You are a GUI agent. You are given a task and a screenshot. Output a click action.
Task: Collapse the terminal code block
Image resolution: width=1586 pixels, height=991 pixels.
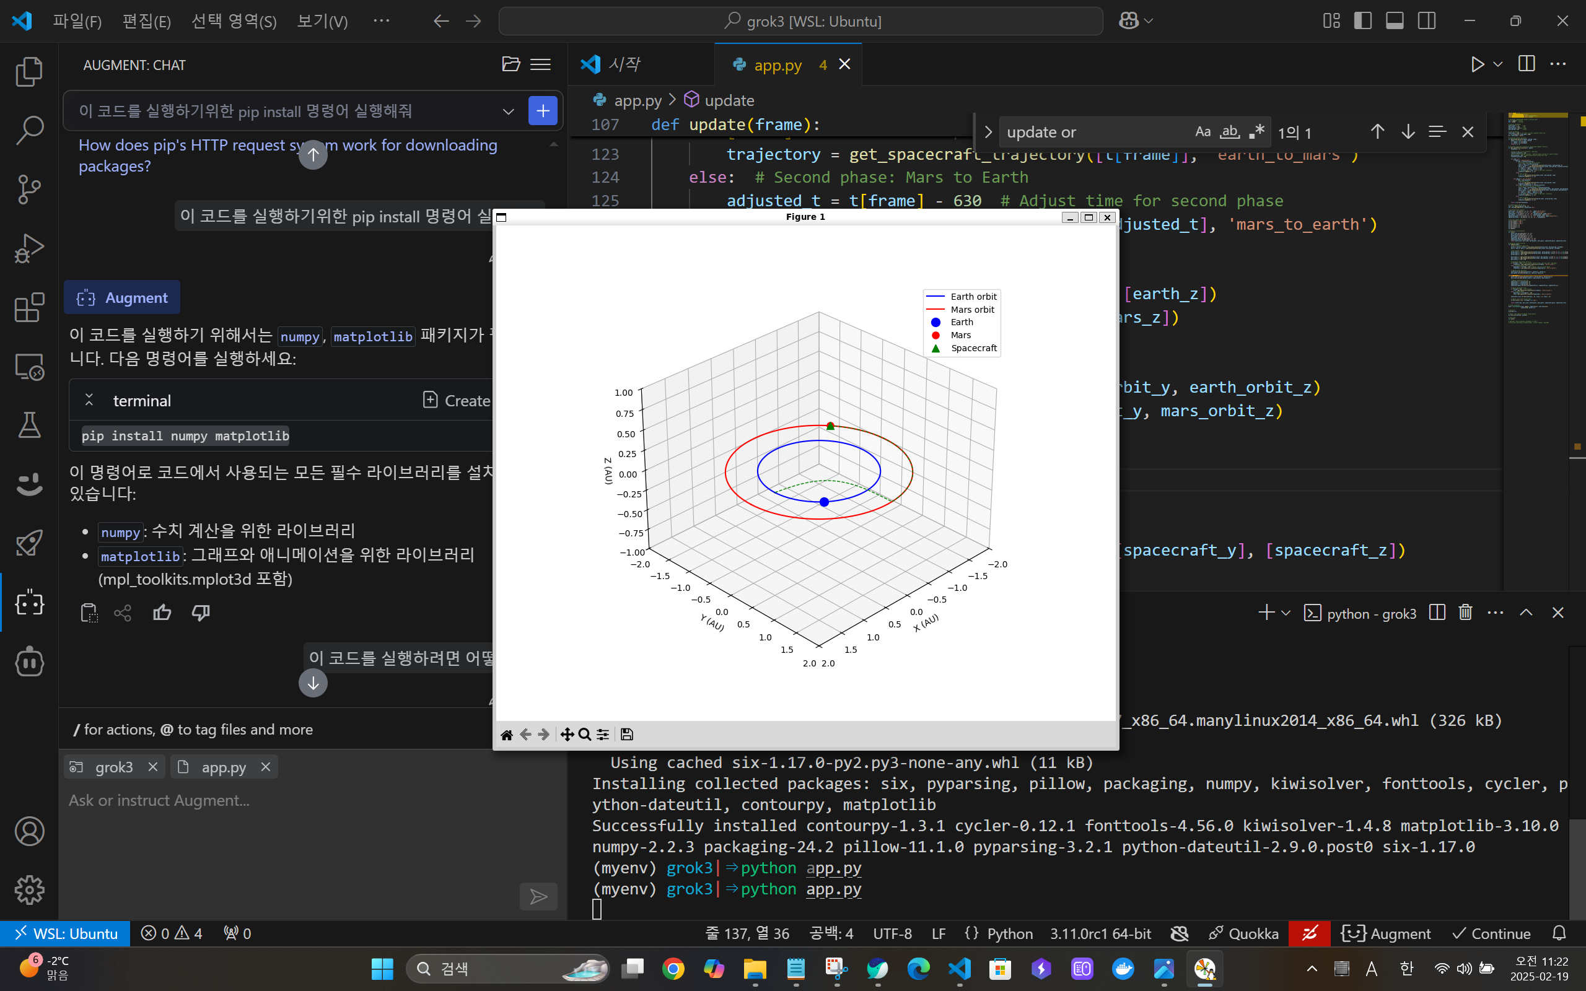point(89,400)
